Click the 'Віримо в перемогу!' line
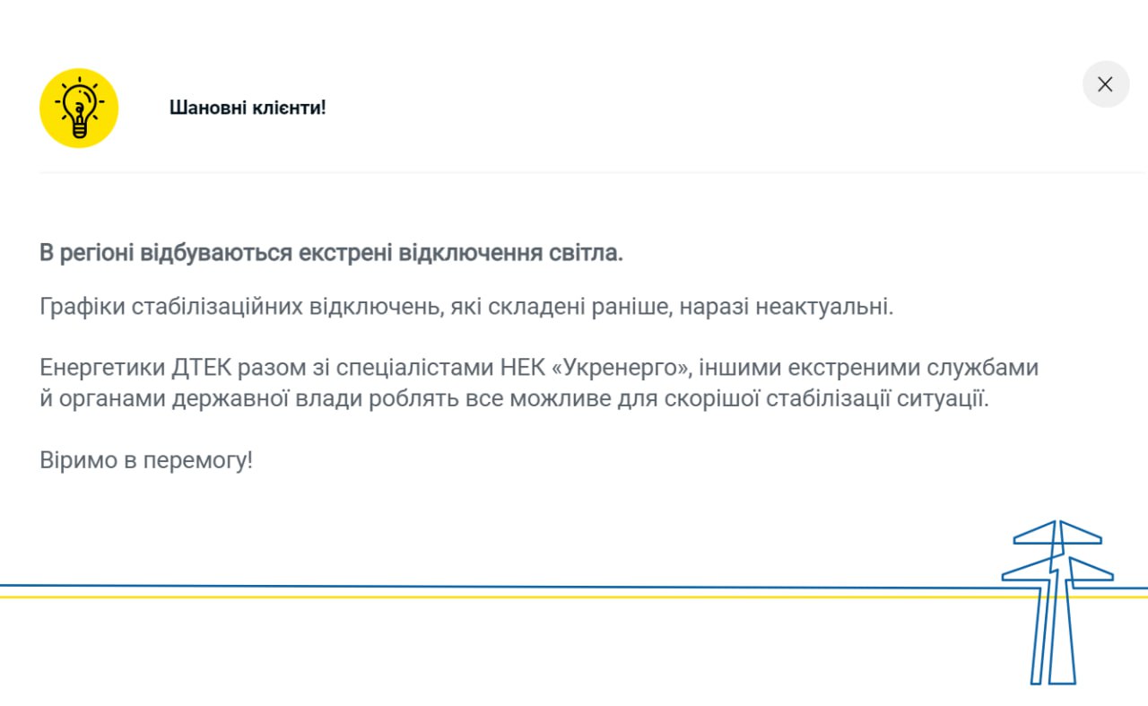 coord(146,461)
